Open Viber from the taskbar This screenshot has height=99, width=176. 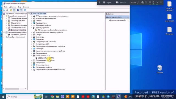(x=62, y=97)
